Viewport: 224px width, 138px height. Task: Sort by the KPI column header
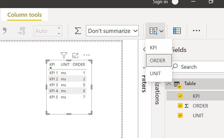point(52,64)
